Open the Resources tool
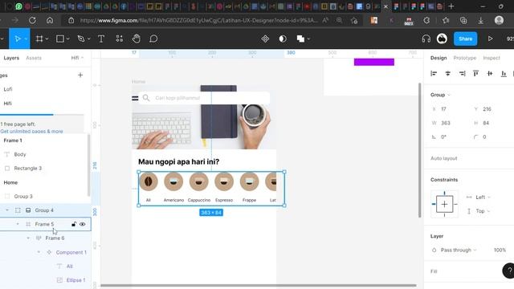This screenshot has width=514, height=289. (x=120, y=39)
